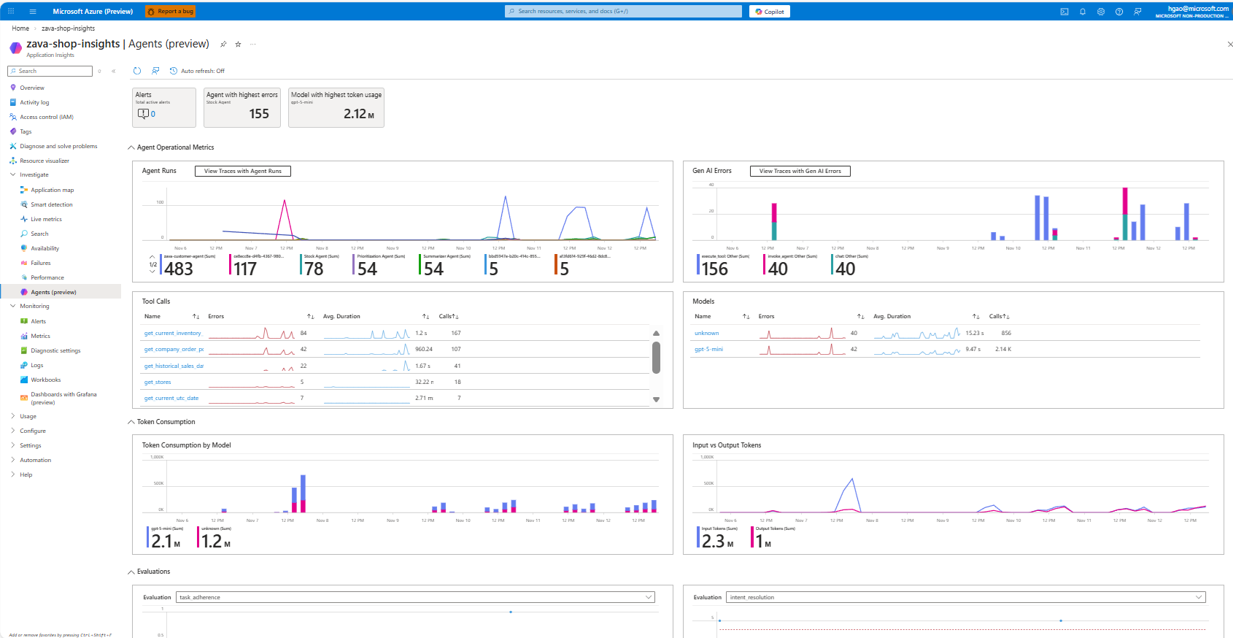The height and width of the screenshot is (638, 1233).
Task: Collapse the sidebar with the double chevron
Action: (x=114, y=71)
